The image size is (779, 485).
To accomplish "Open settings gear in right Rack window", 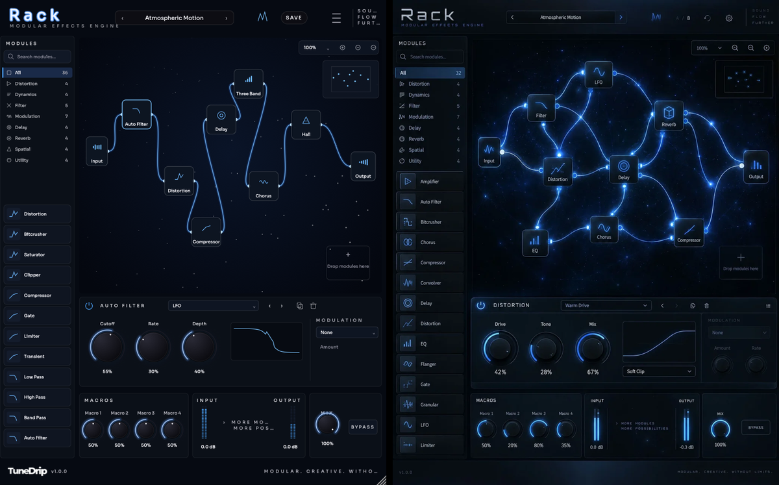I will [729, 18].
